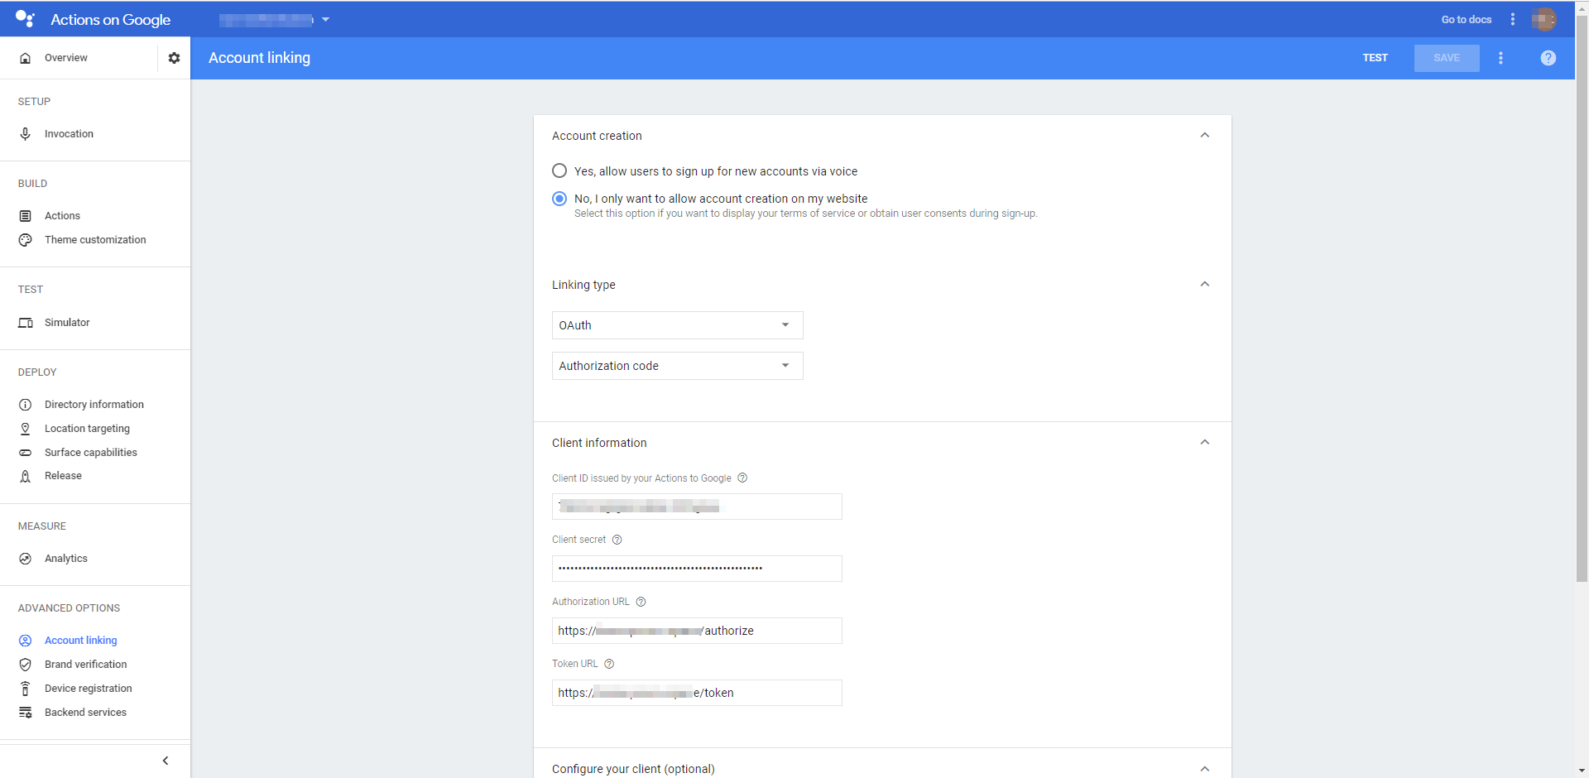This screenshot has height=778, width=1589.
Task: Click the Analytics chart icon
Action: tap(26, 559)
